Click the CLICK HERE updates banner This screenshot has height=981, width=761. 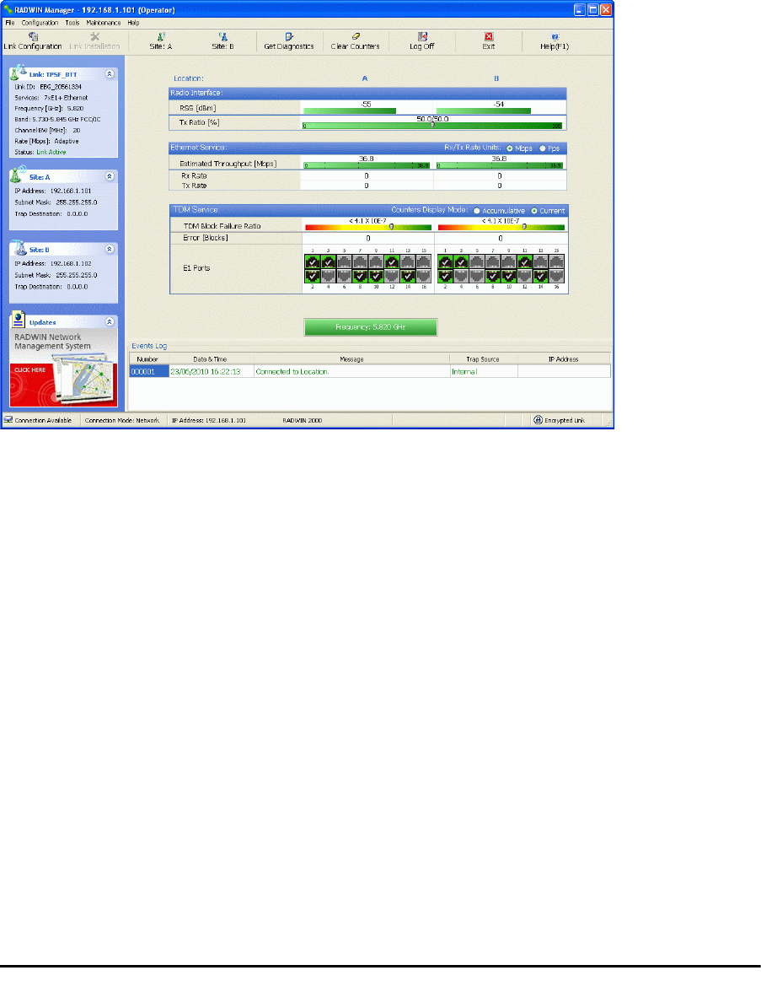pyautogui.click(x=30, y=369)
